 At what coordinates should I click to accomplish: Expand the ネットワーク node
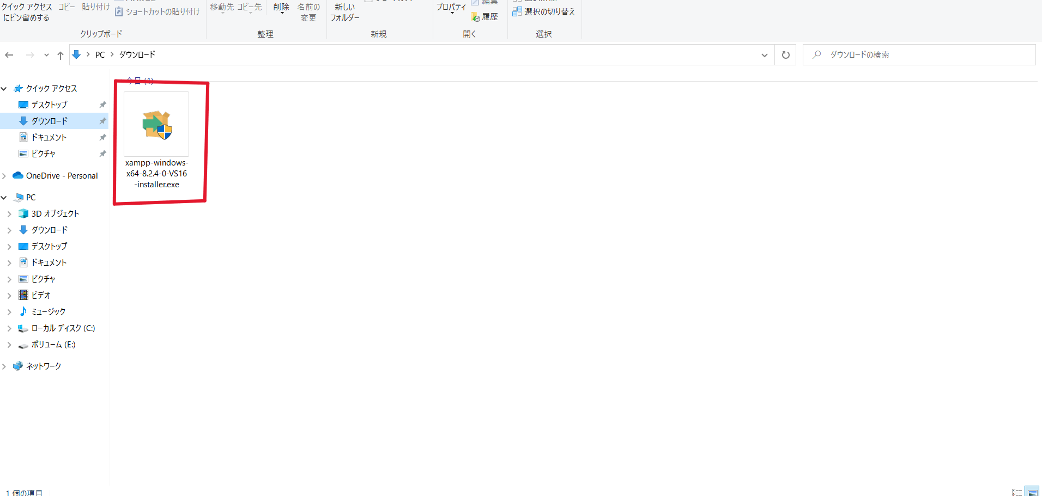tap(4, 366)
